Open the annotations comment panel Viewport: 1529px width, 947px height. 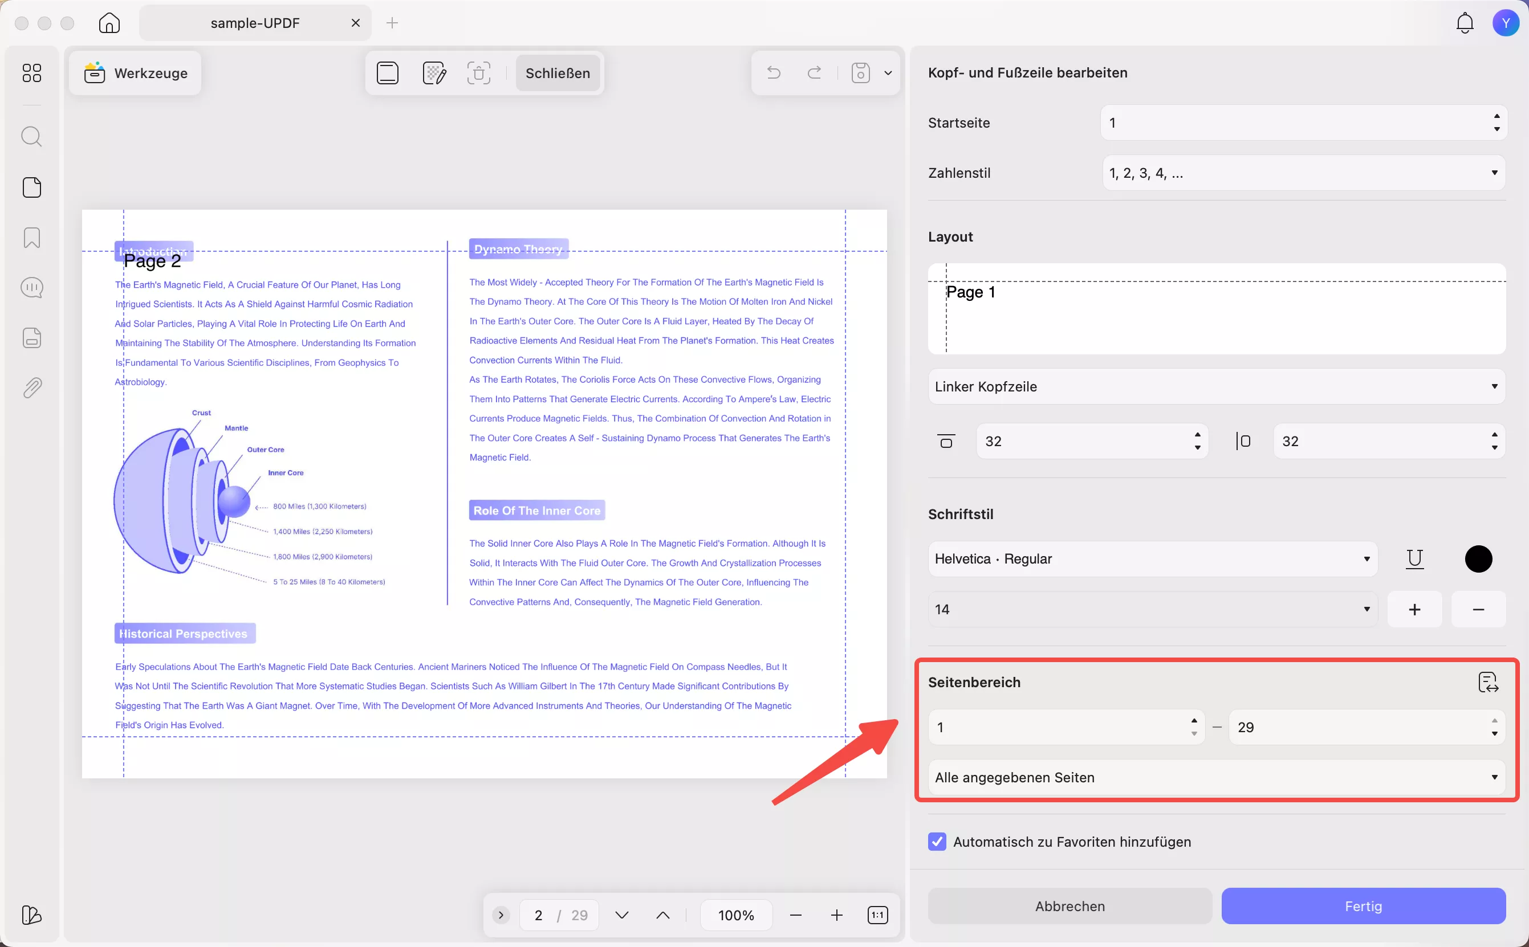click(x=31, y=287)
